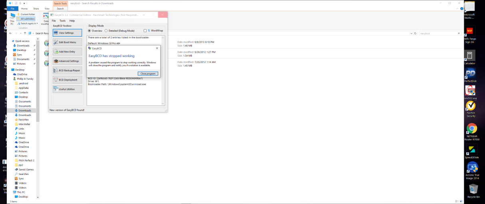Refresh the Explorer address bar
The height and width of the screenshot is (204, 485).
click(x=415, y=33)
